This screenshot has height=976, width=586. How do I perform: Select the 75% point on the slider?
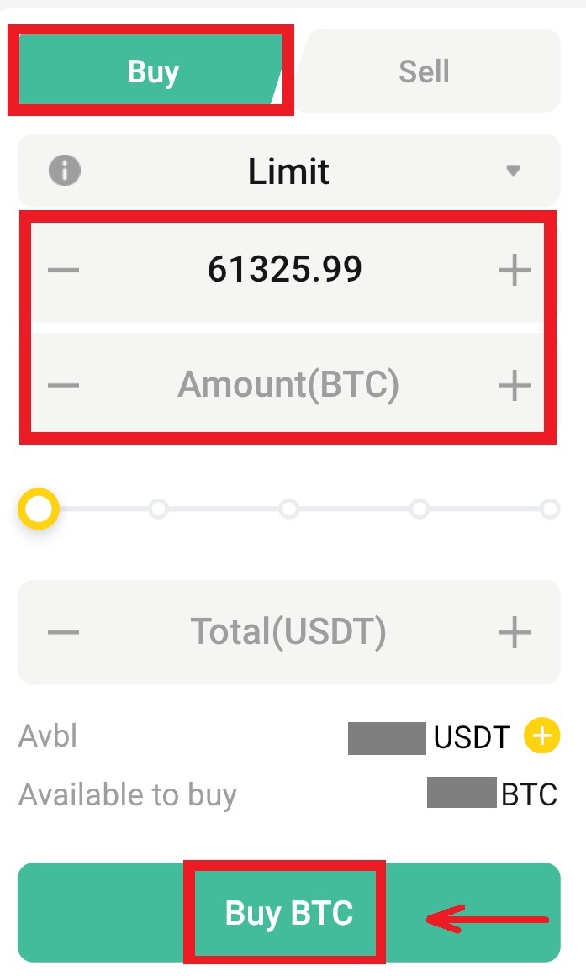[x=419, y=509]
